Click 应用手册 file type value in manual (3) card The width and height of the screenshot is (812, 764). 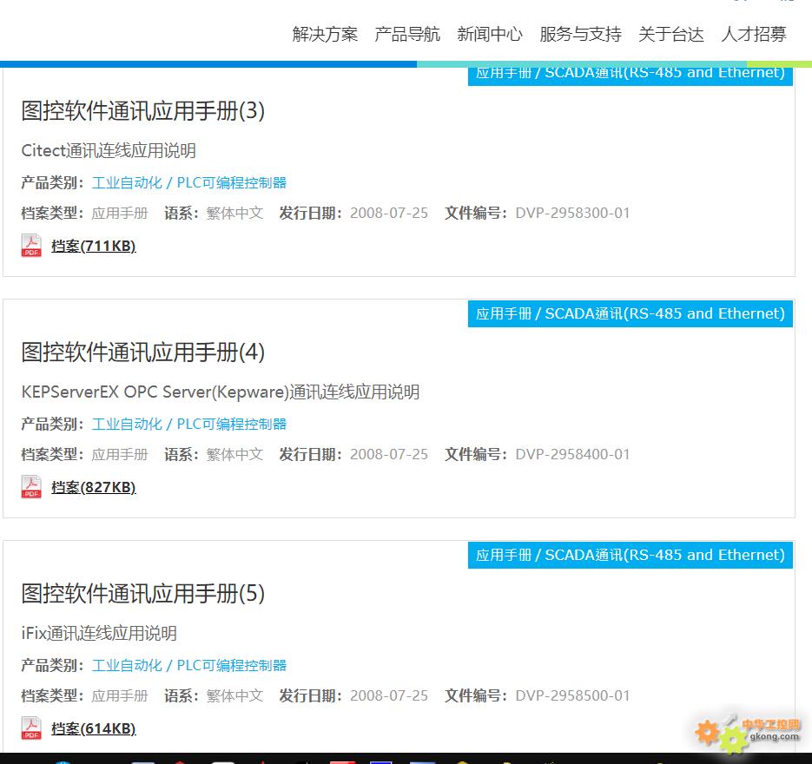point(120,213)
